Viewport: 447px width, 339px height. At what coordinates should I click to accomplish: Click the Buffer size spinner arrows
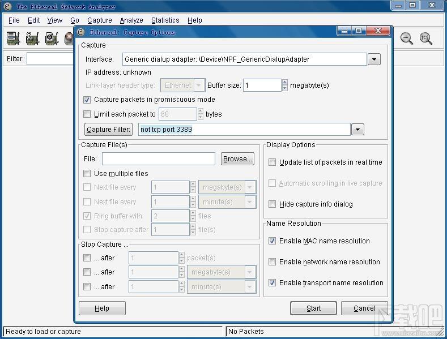tap(284, 85)
